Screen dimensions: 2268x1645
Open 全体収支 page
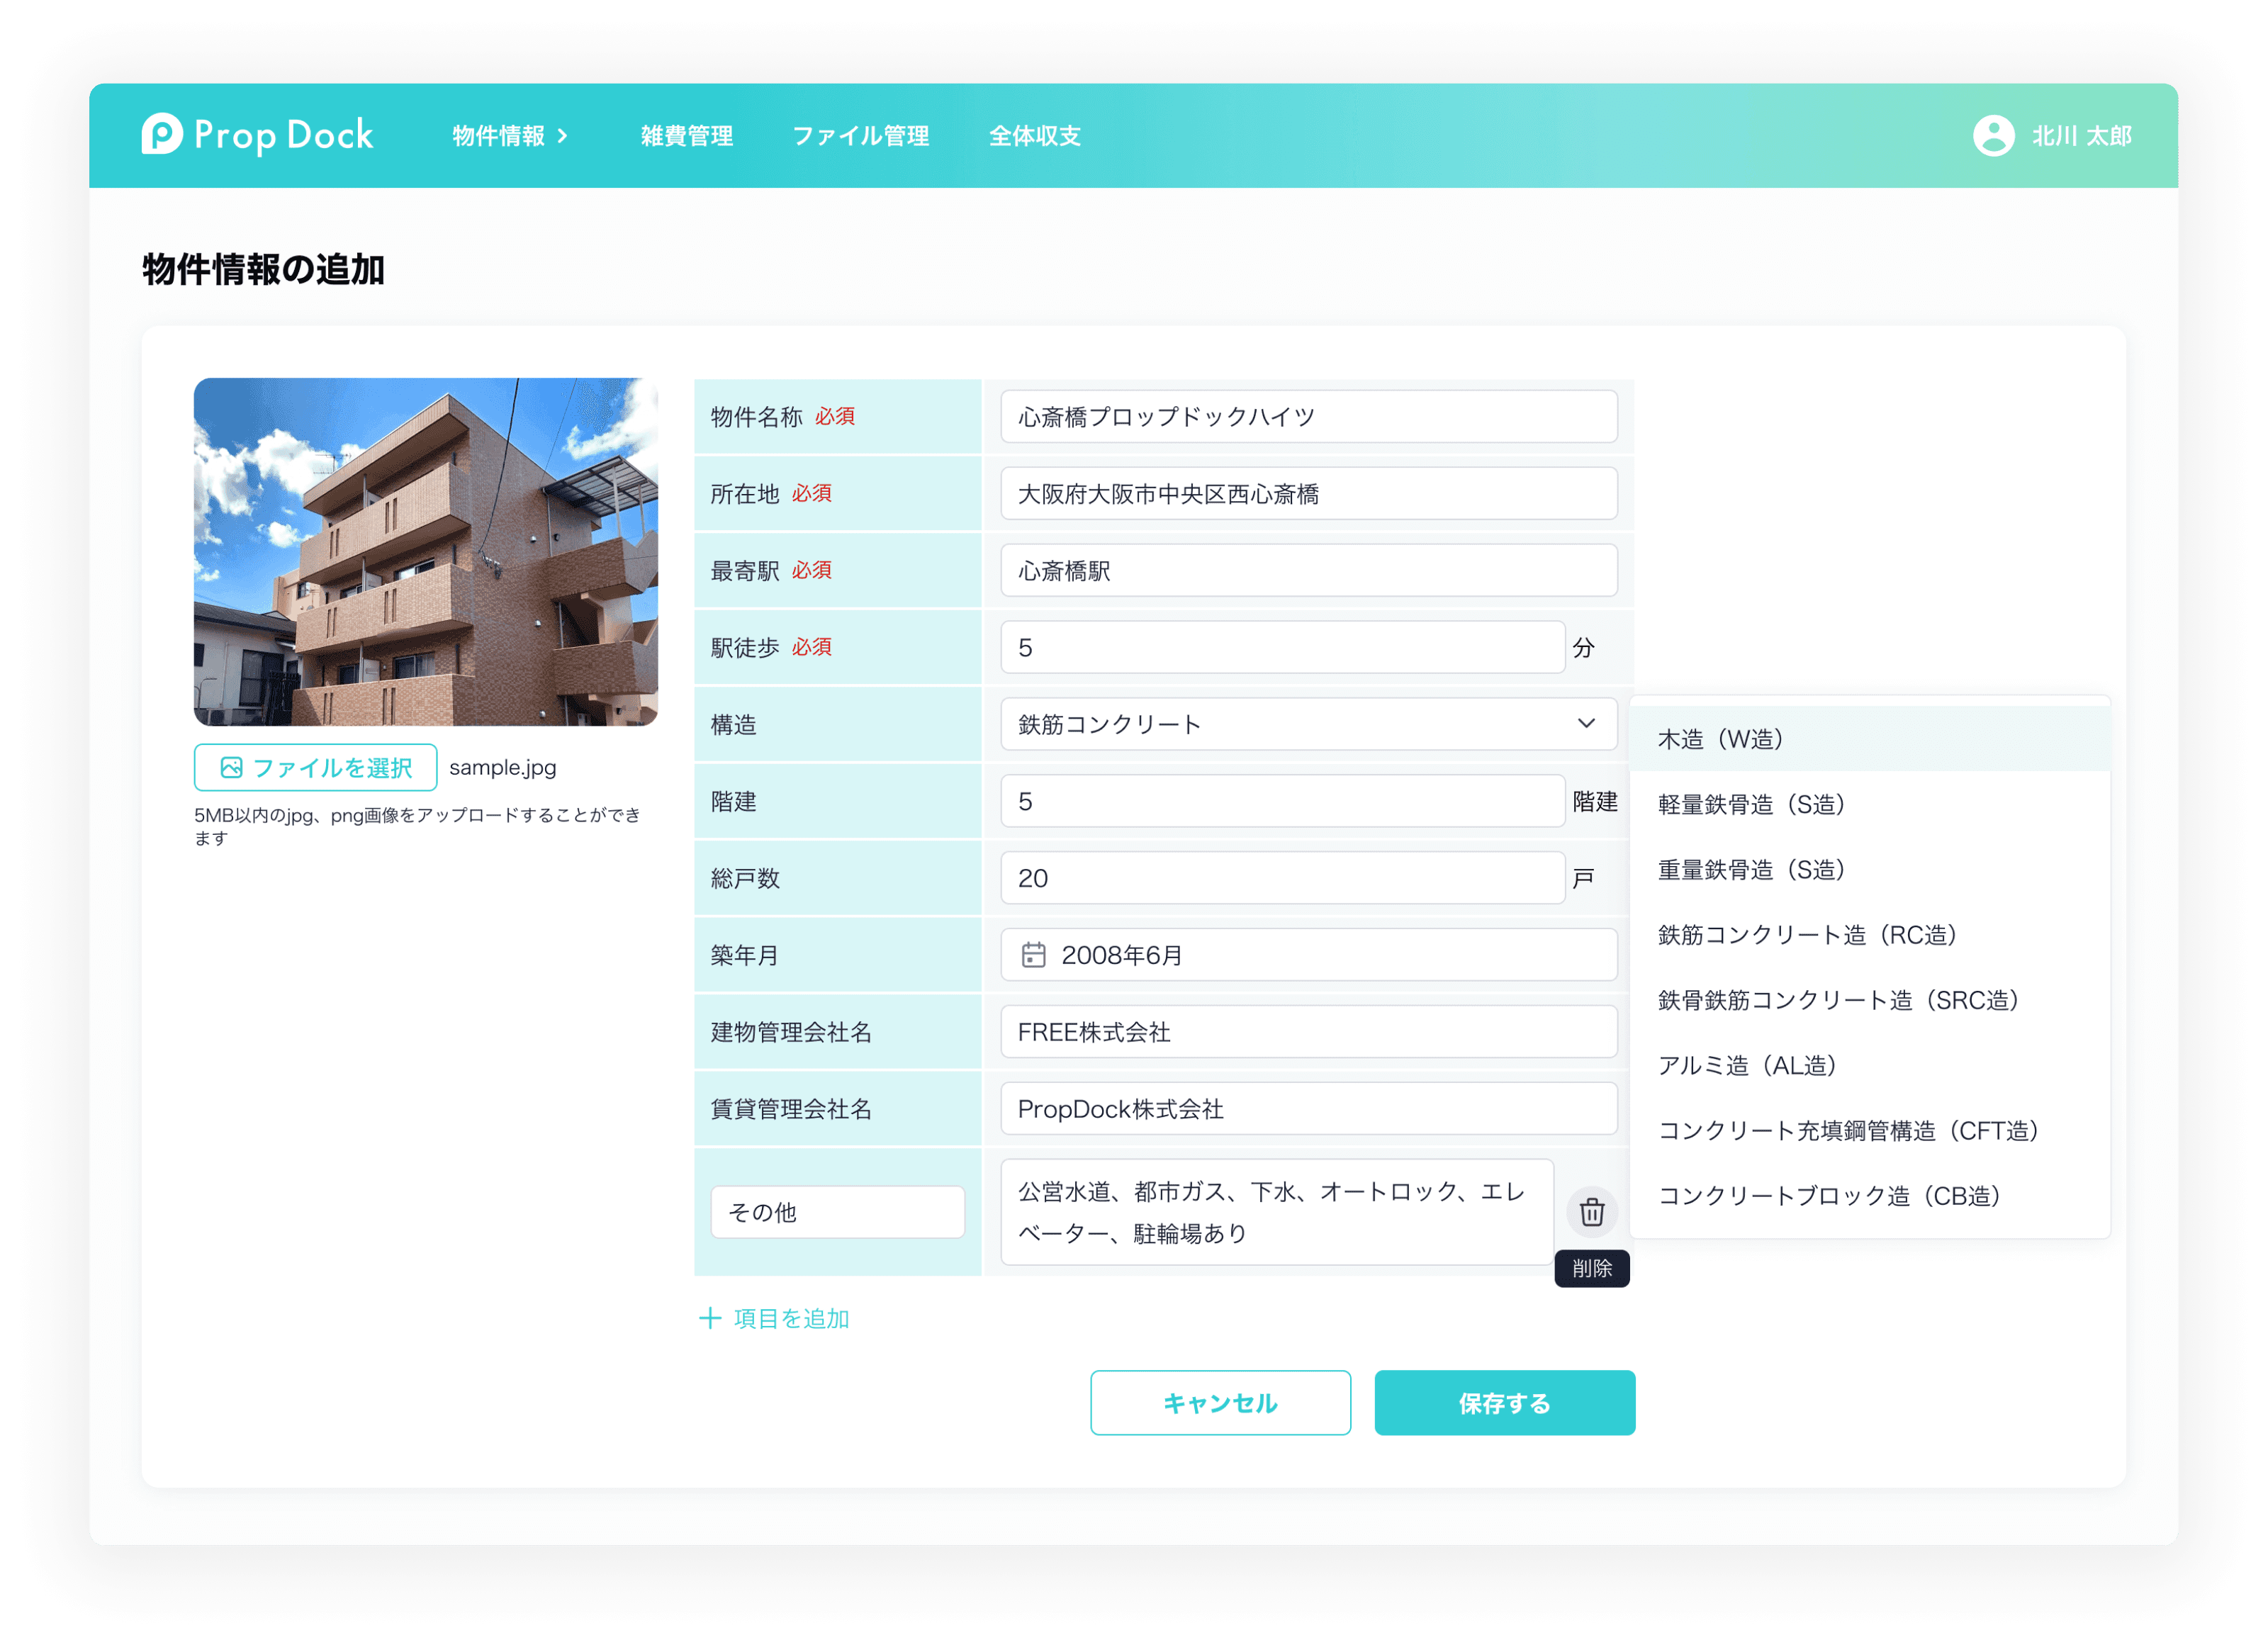coord(1035,136)
